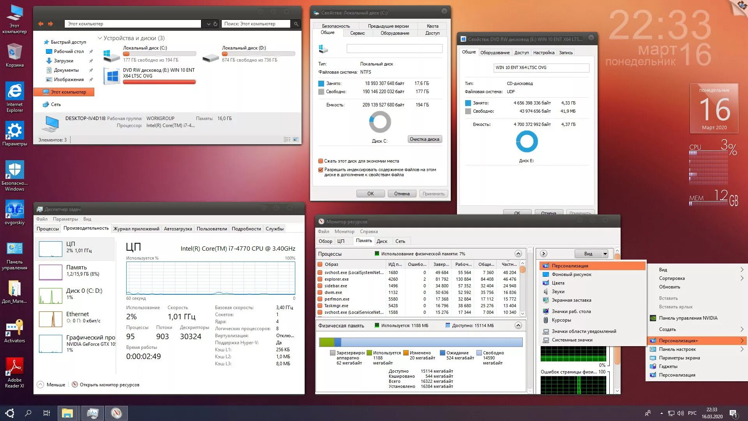Open the volume speaker tray icon
Viewport: 748px width, 421px height.
[681, 413]
